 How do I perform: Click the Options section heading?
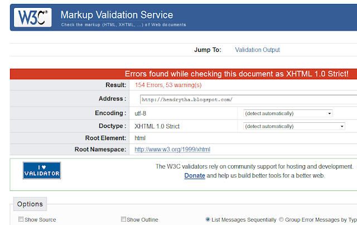[x=30, y=204]
